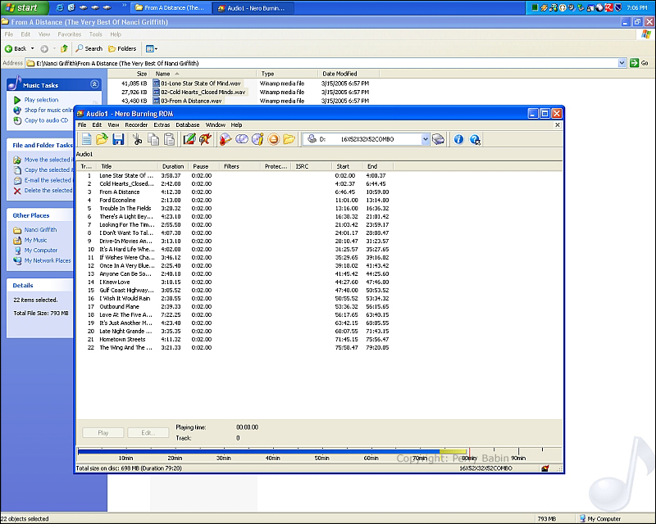656x524 pixels.
Task: Switch to From A Distance taskbar item
Action: tap(171, 8)
